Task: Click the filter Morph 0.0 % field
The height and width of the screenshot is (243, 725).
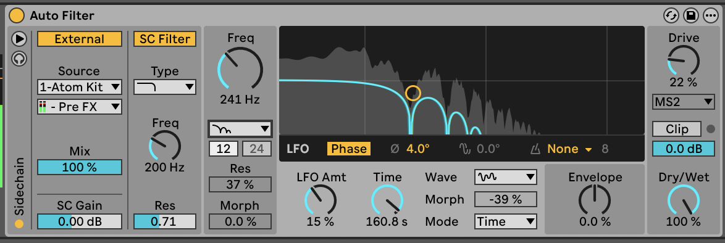Action: point(240,221)
